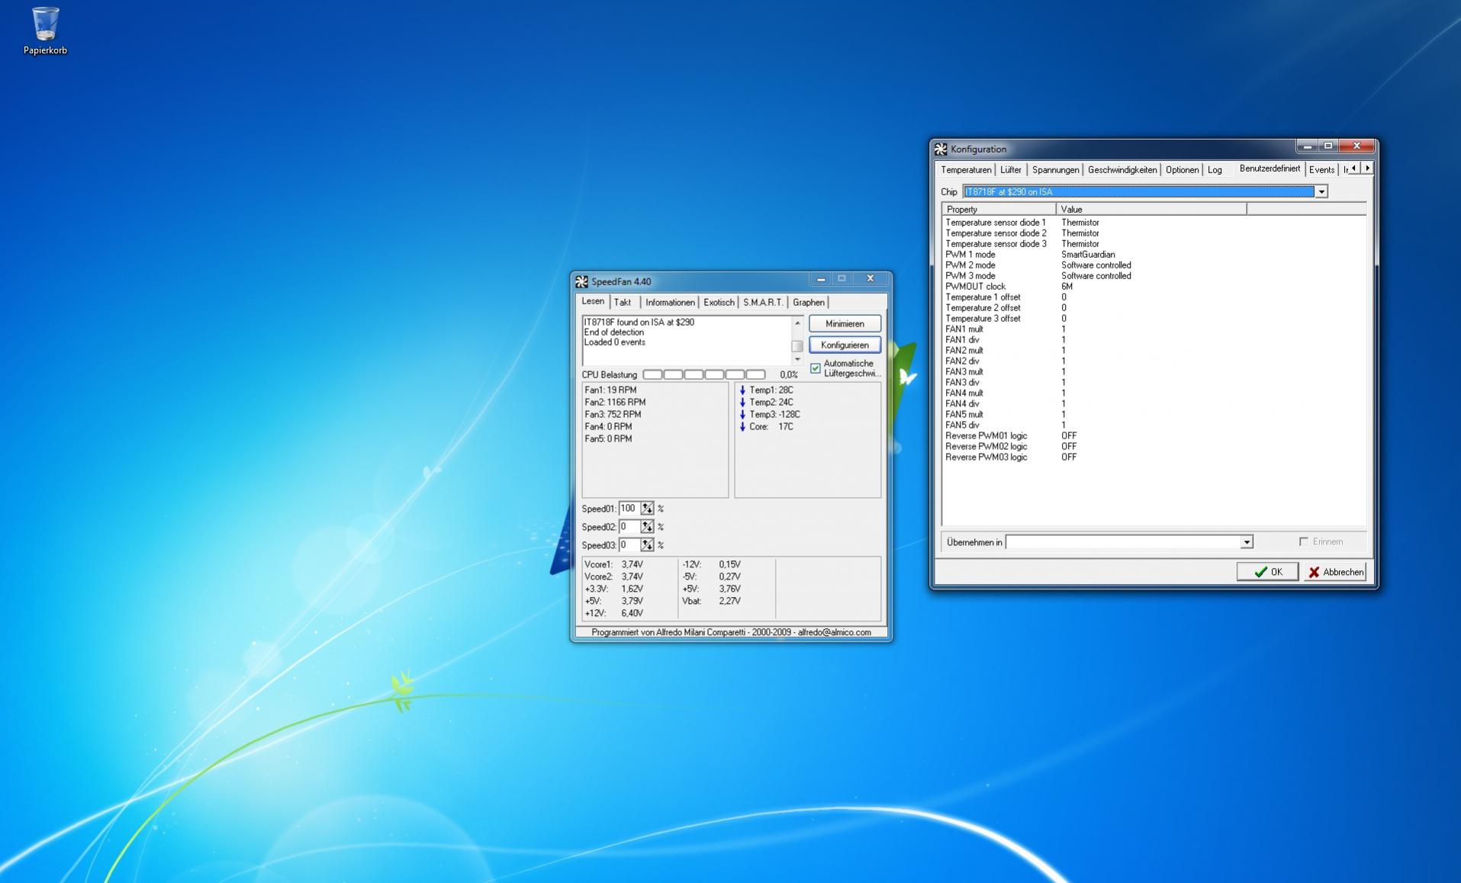
Task: Toggle the Erinnern checkbox
Action: (1304, 541)
